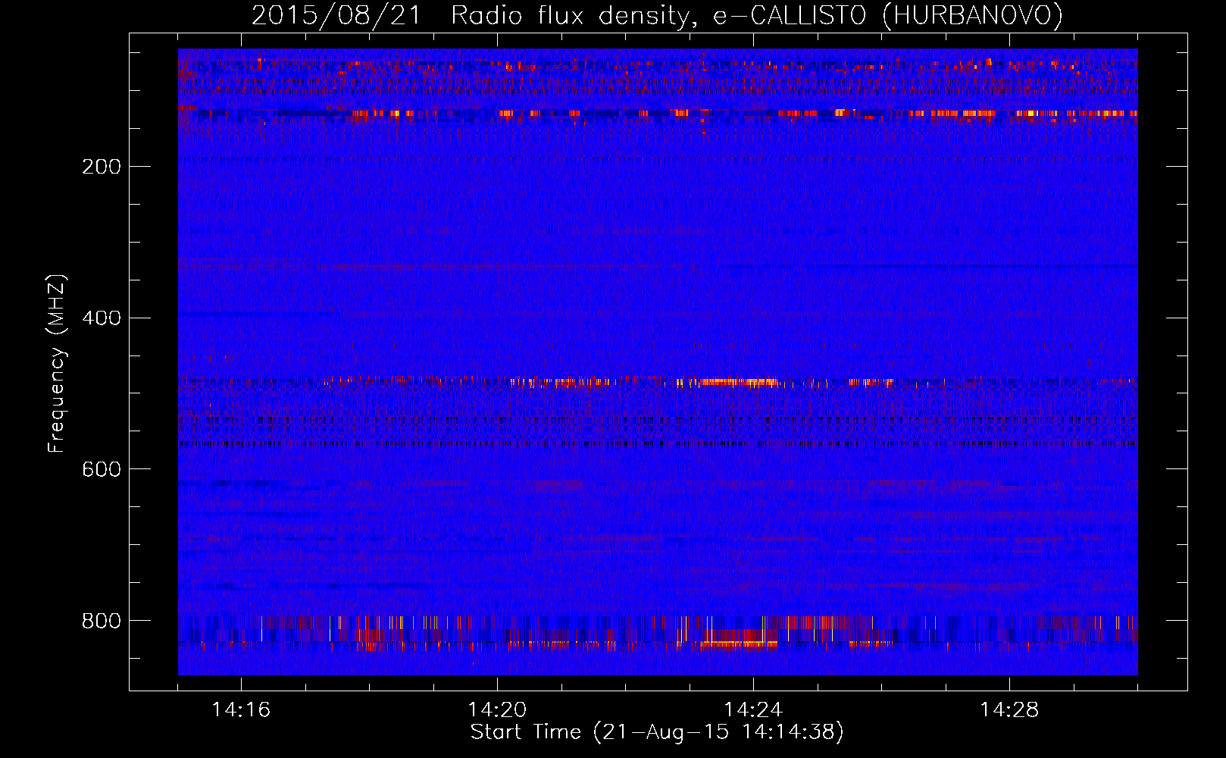This screenshot has height=758, width=1226.
Task: Click the plot title mentioning e-CALLISTO (HURBANOVO)
Action: coord(657,15)
